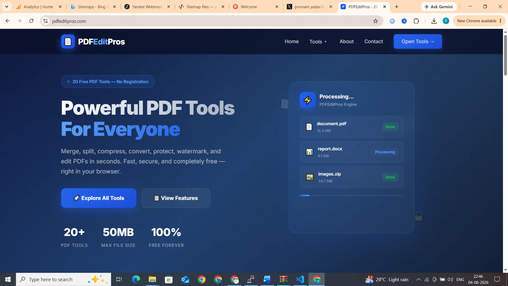Viewport: 508px width, 286px height.
Task: Go to the Contact nav link
Action: coord(374,42)
